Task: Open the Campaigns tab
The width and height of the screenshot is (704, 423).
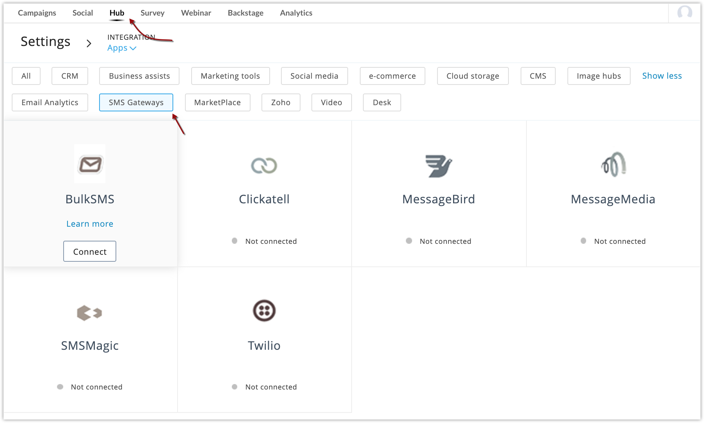Action: click(37, 13)
